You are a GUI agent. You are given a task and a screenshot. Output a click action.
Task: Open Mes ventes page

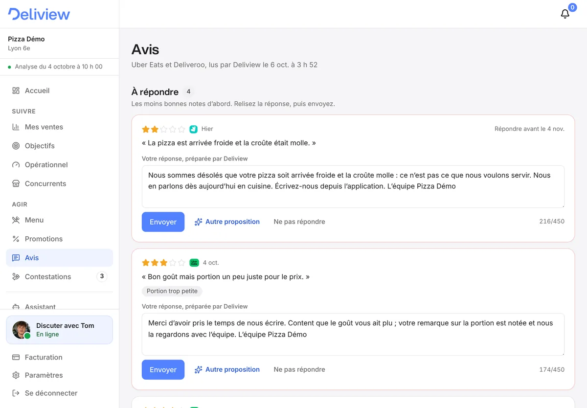(59, 127)
